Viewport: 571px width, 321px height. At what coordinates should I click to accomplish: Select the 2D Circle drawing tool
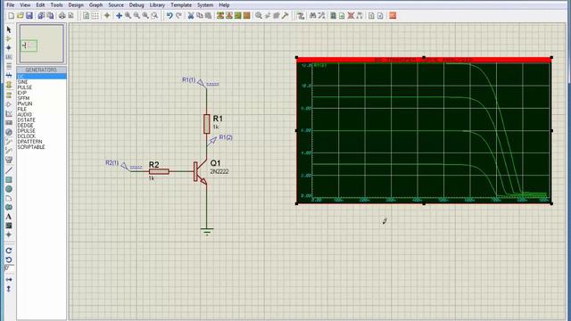tap(9, 189)
